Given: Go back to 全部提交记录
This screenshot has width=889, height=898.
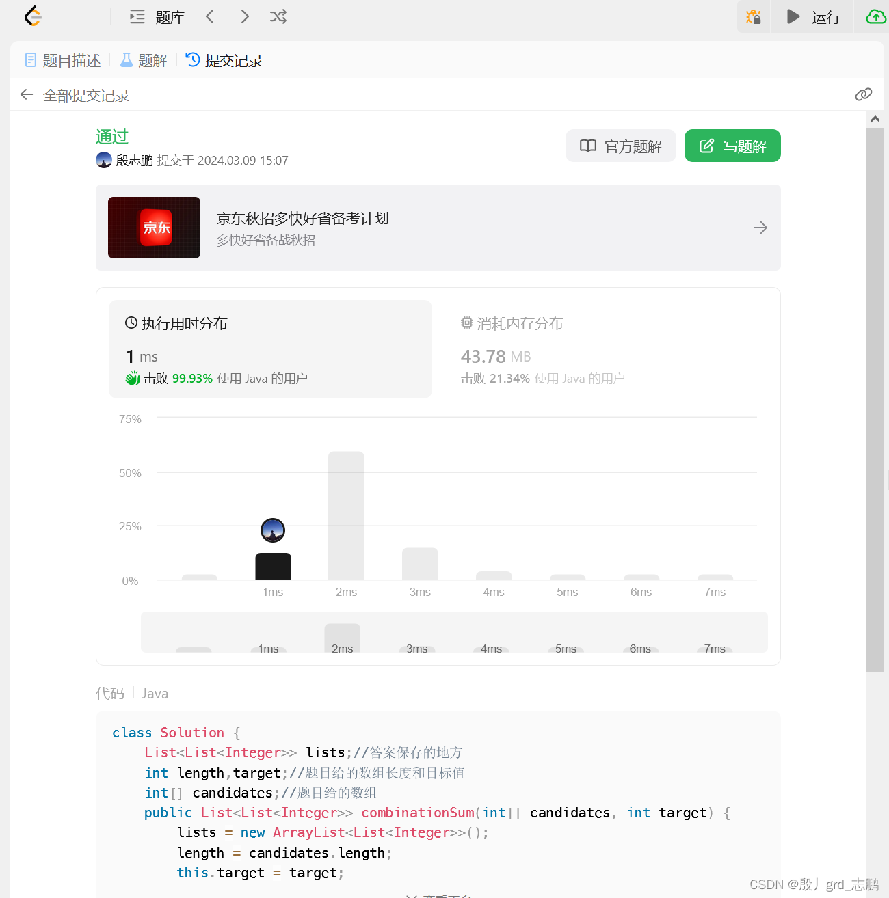Looking at the screenshot, I should (75, 95).
